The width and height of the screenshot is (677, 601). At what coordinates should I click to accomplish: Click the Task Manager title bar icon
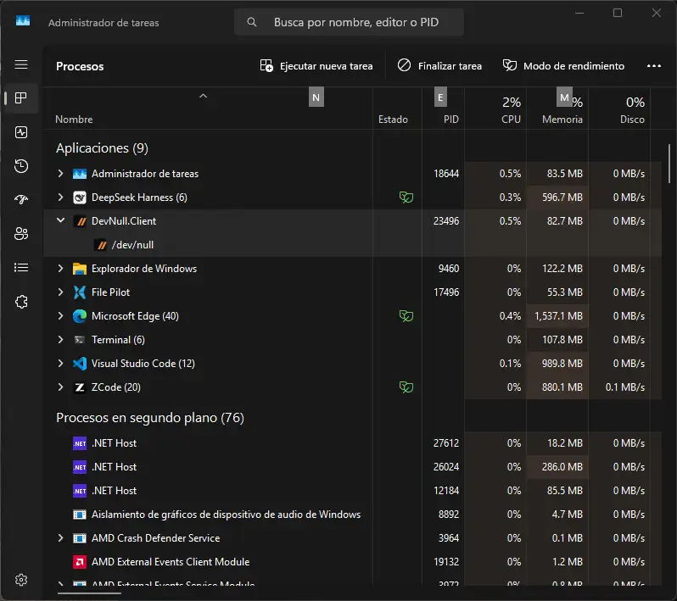coord(23,20)
